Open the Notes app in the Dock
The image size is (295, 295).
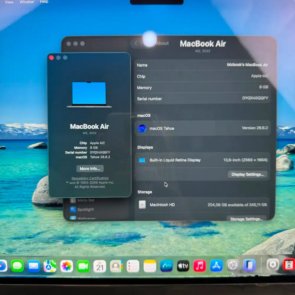pos(150,266)
